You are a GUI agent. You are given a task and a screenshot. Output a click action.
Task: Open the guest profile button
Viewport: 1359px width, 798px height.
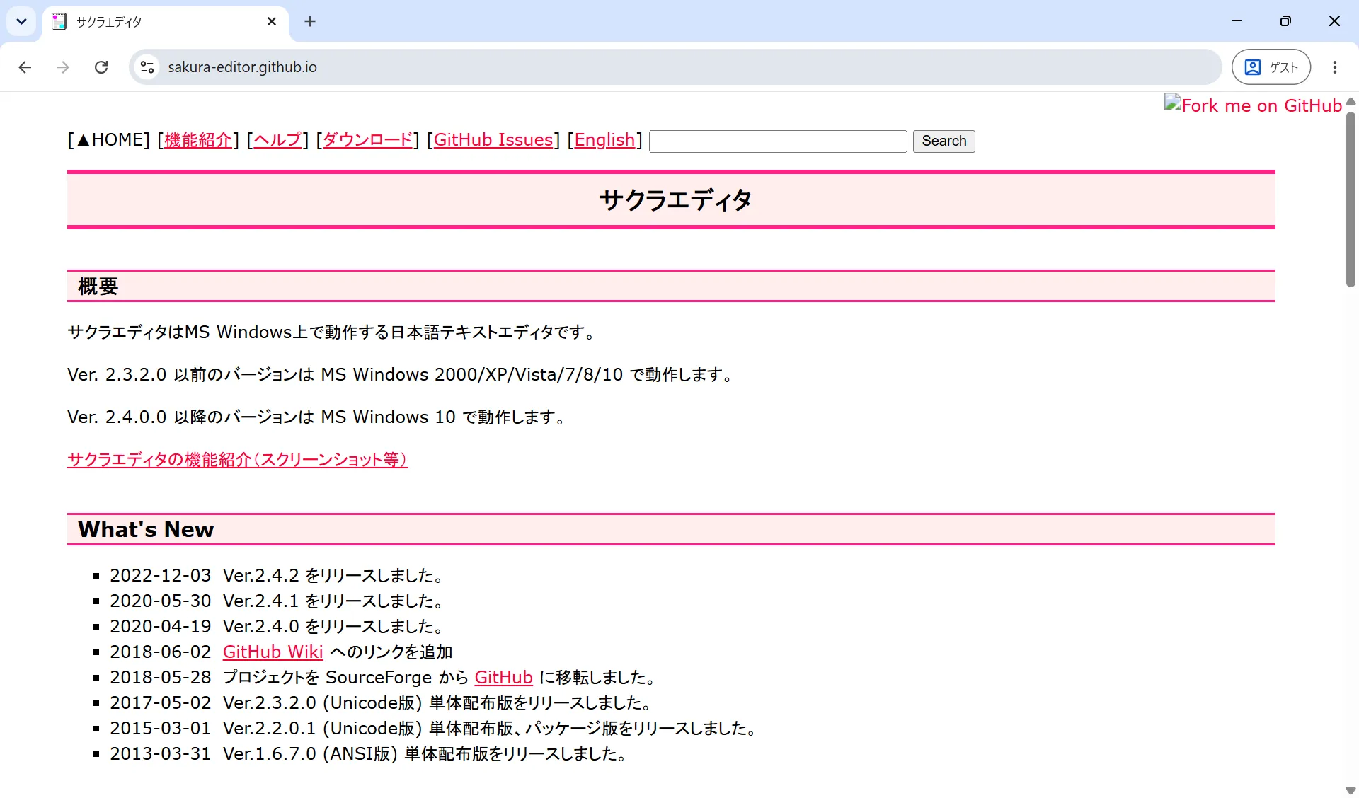click(x=1271, y=67)
